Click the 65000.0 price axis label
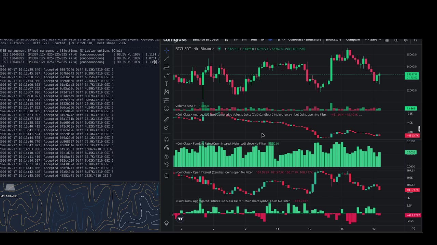This screenshot has width=437, height=245. pyautogui.click(x=411, y=54)
